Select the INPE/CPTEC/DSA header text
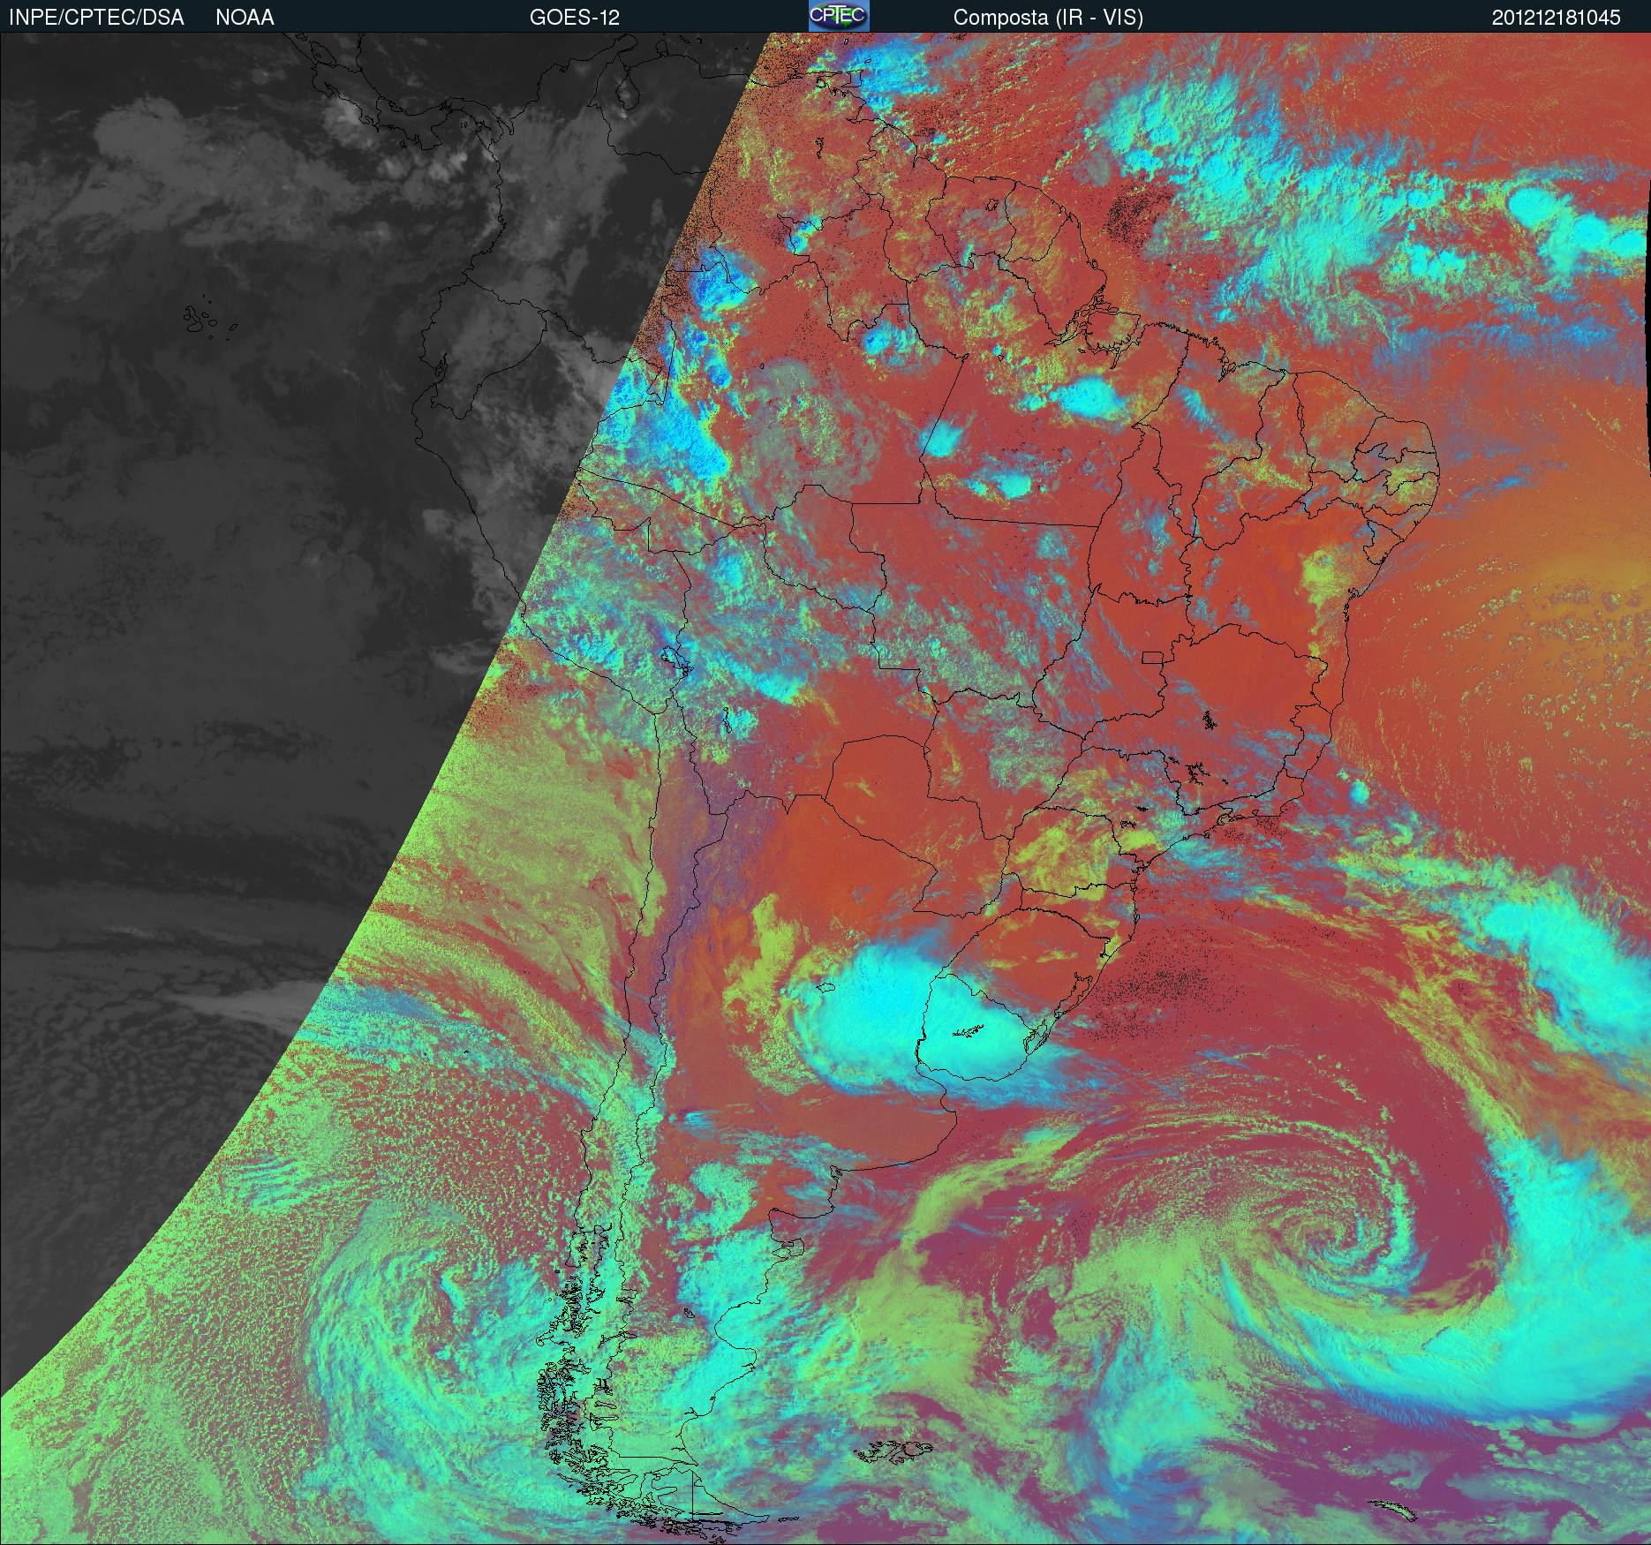The height and width of the screenshot is (1545, 1651). [96, 18]
